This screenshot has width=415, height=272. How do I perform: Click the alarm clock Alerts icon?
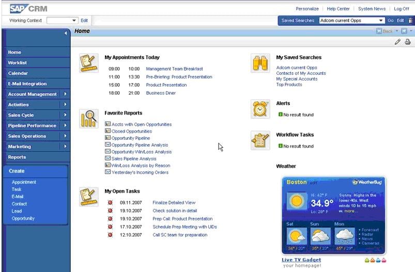click(260, 109)
